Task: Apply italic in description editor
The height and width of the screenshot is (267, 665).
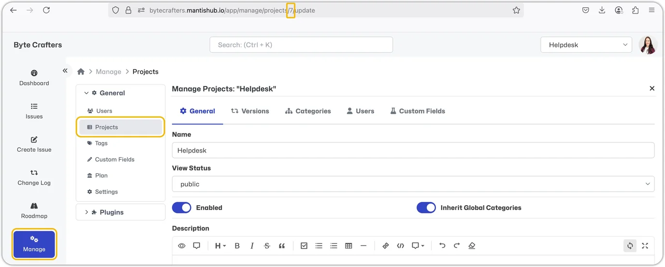Action: pos(252,246)
